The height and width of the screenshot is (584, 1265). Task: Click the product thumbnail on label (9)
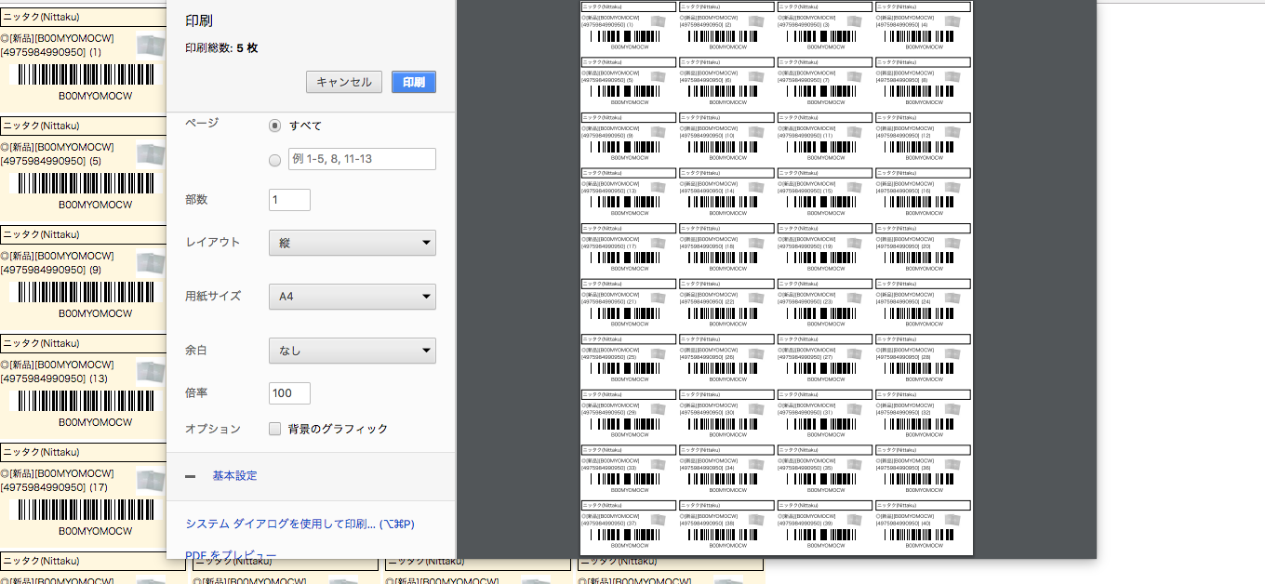[x=150, y=263]
